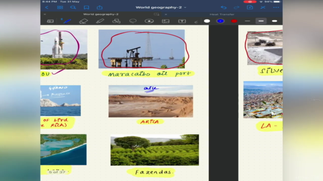This screenshot has height=181, width=323.
Task: Select the thinnest stroke width
Action: coord(247,21)
